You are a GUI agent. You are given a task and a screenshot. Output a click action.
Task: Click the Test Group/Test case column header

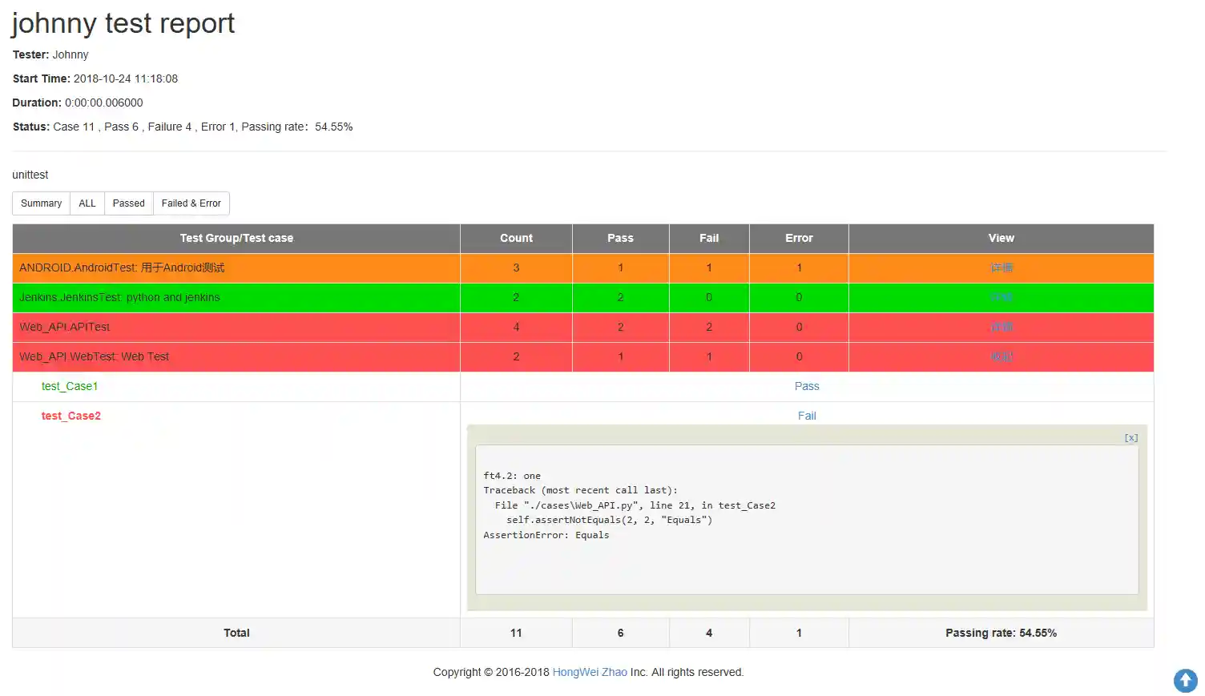(236, 239)
